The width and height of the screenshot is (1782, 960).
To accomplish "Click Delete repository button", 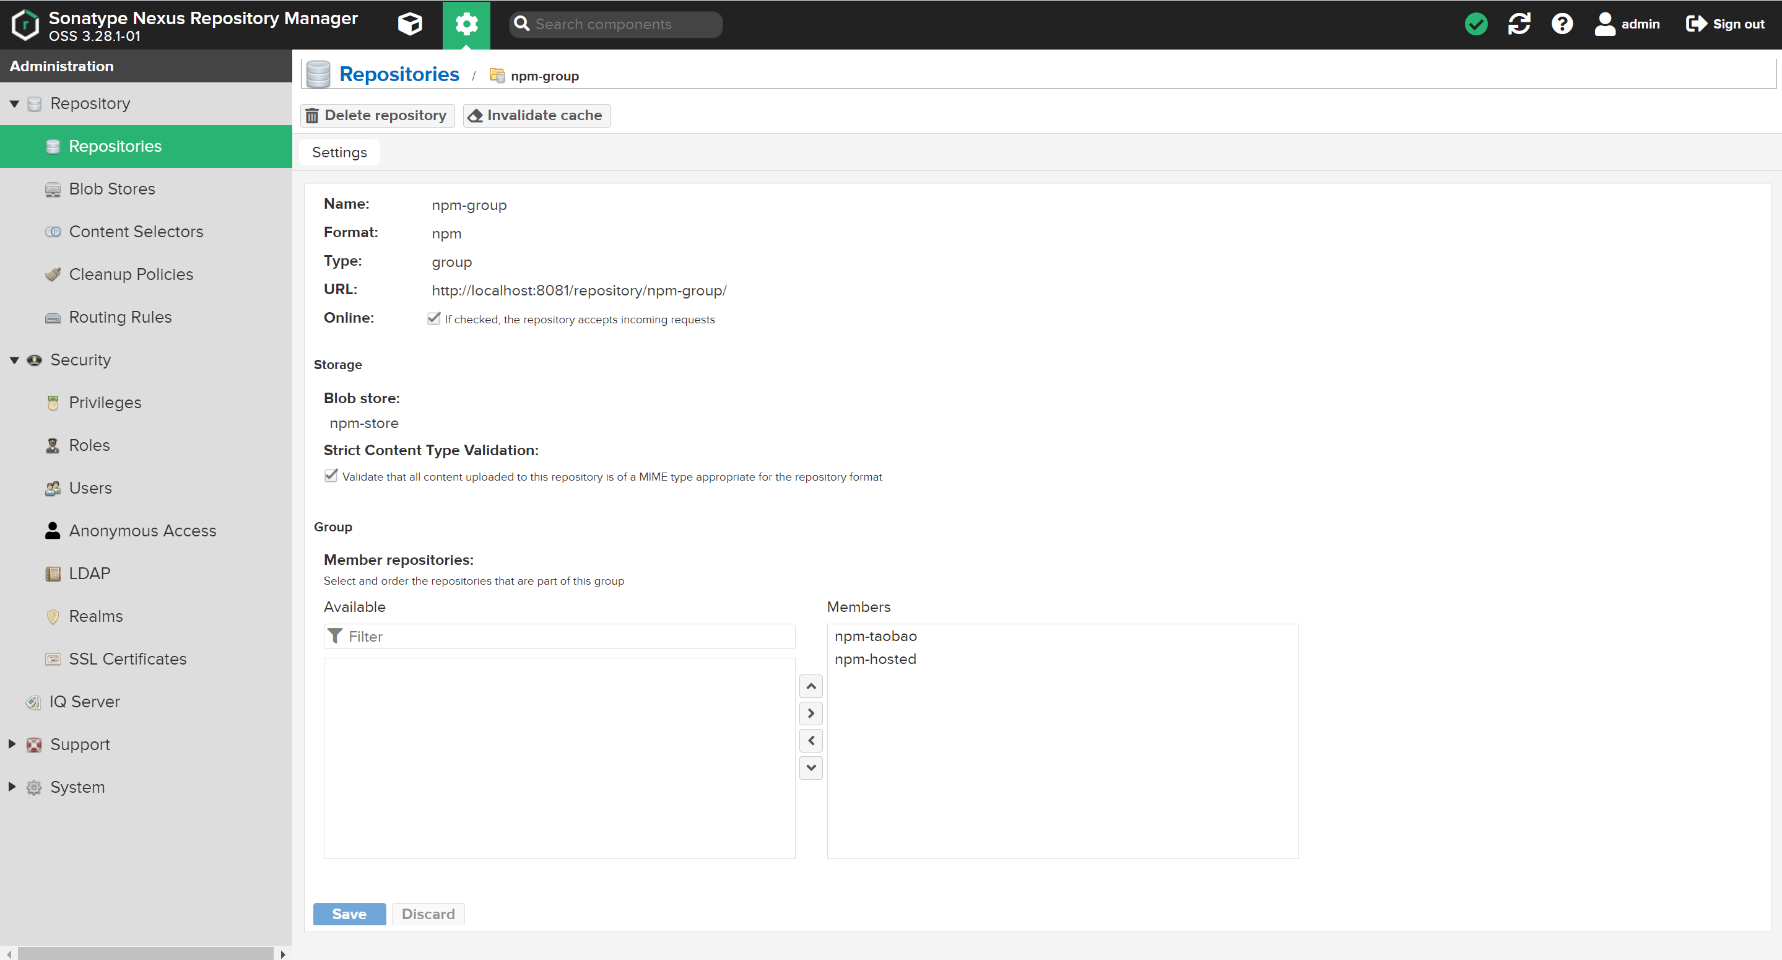I will click(377, 116).
